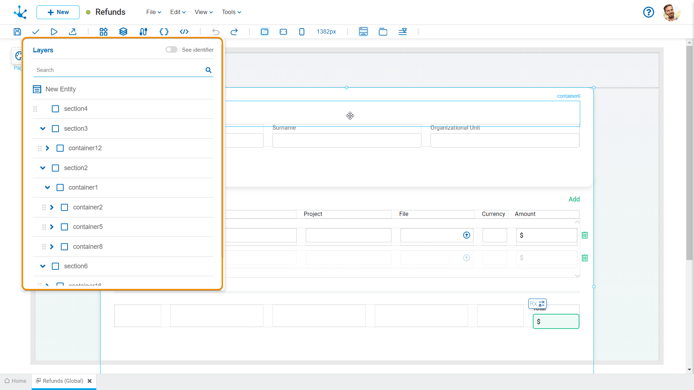The width and height of the screenshot is (694, 390).
Task: Click the Layers stack icon
Action: point(123,32)
